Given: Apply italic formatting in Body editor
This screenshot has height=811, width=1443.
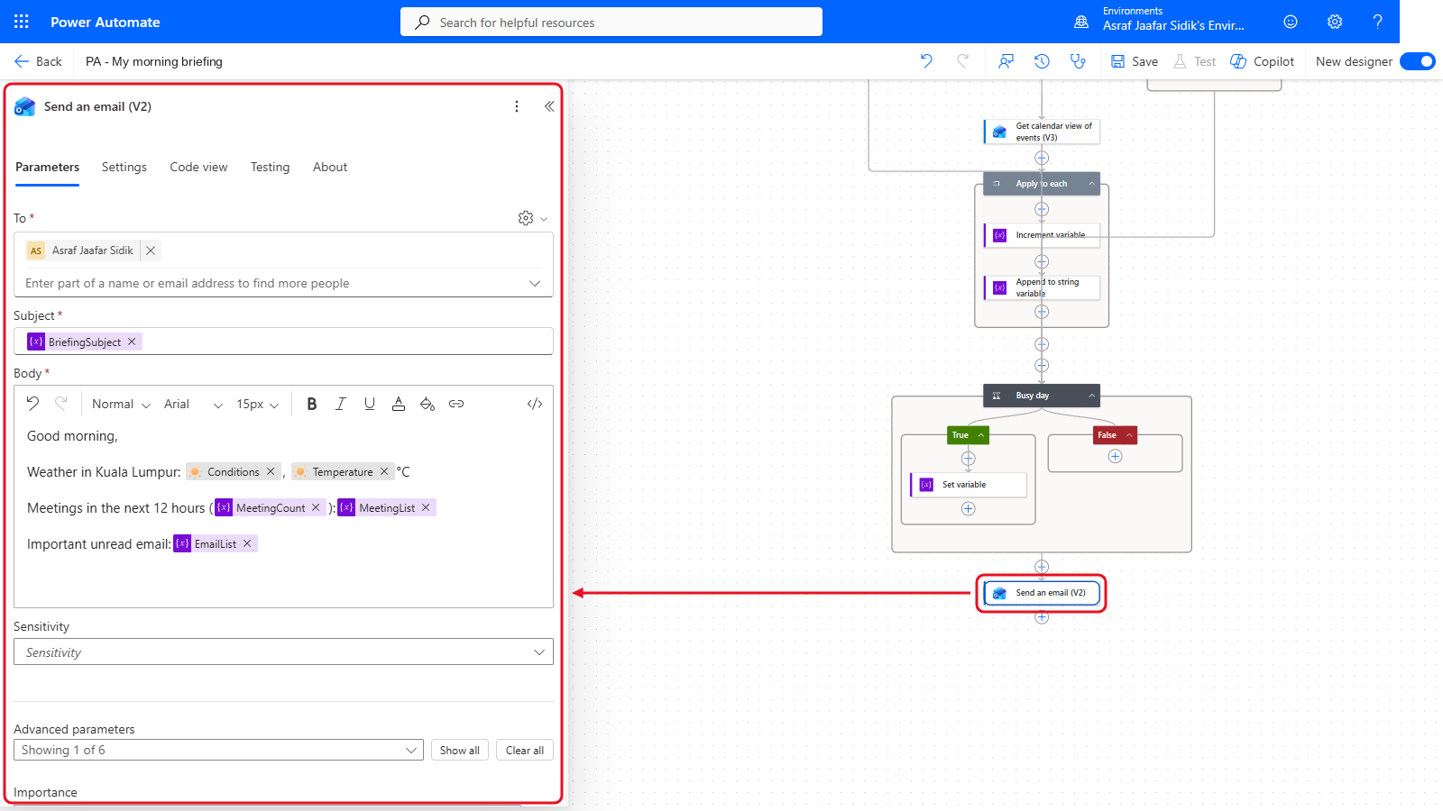Looking at the screenshot, I should coord(341,404).
